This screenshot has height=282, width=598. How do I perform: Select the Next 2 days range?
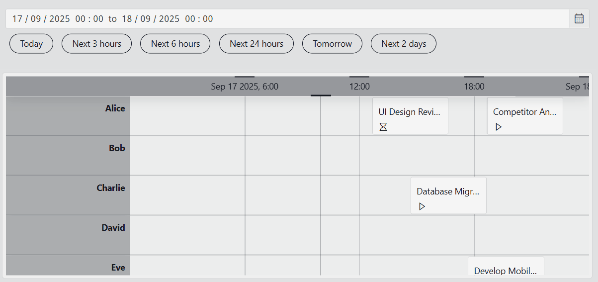[404, 44]
